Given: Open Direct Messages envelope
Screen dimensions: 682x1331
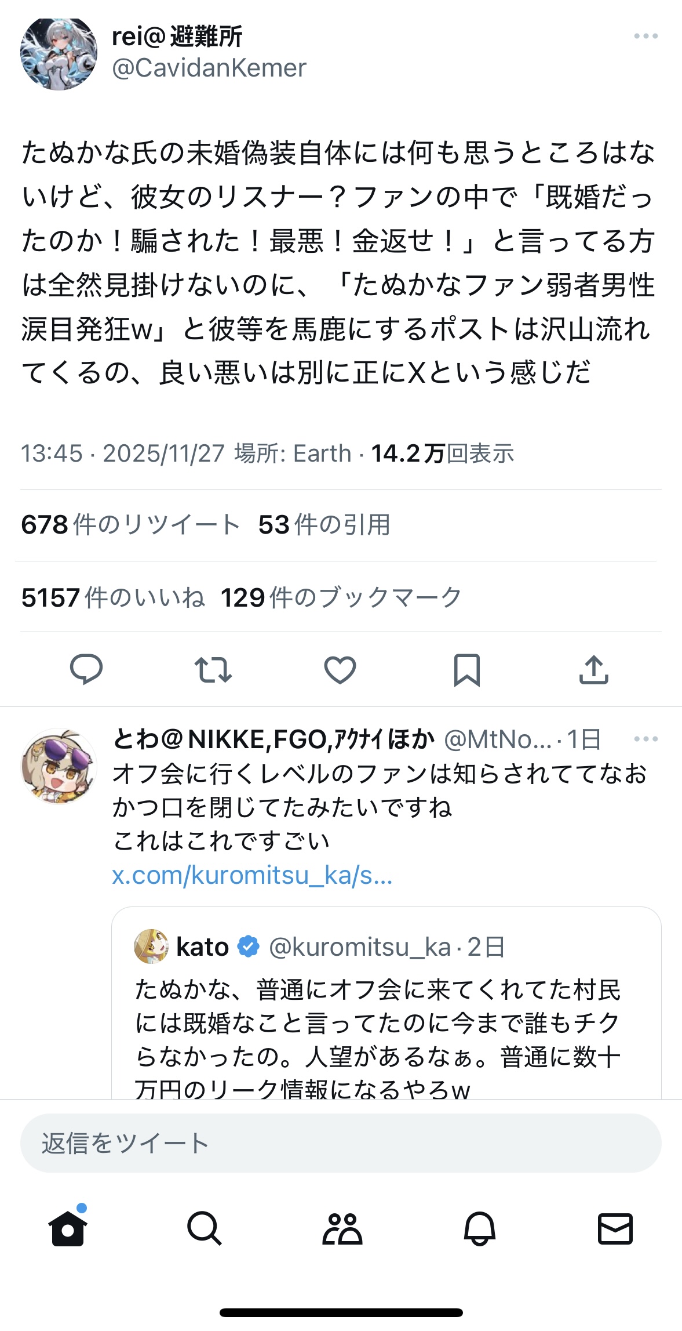Looking at the screenshot, I should pyautogui.click(x=615, y=1228).
